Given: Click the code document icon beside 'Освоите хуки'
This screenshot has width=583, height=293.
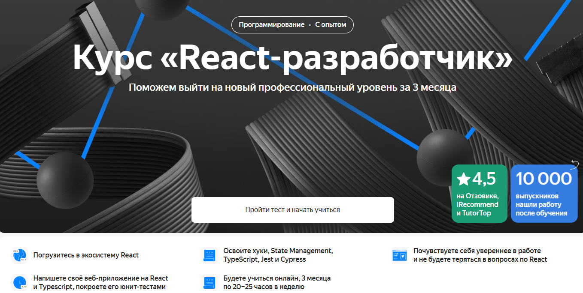Looking at the screenshot, I should (x=210, y=255).
